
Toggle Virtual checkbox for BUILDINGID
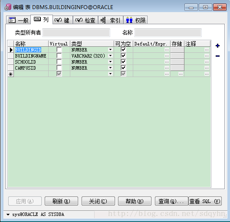pos(59,50)
